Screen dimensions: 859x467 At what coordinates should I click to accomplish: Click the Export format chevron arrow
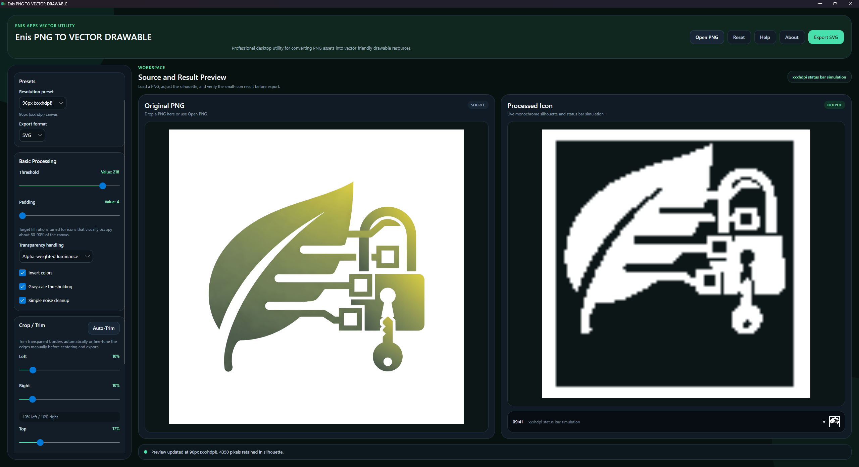click(40, 135)
